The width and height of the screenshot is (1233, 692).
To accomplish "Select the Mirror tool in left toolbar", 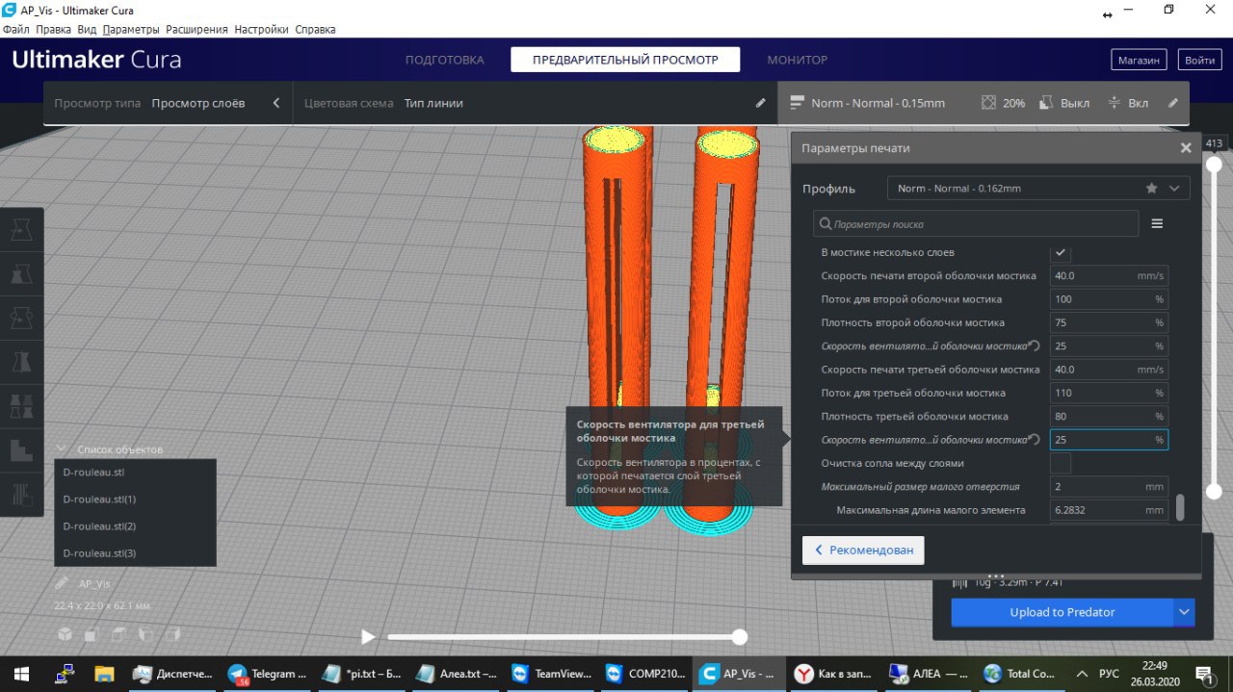I will pyautogui.click(x=21, y=362).
